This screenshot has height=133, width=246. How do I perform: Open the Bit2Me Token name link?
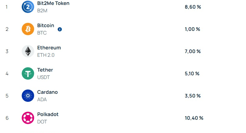tap(53, 3)
